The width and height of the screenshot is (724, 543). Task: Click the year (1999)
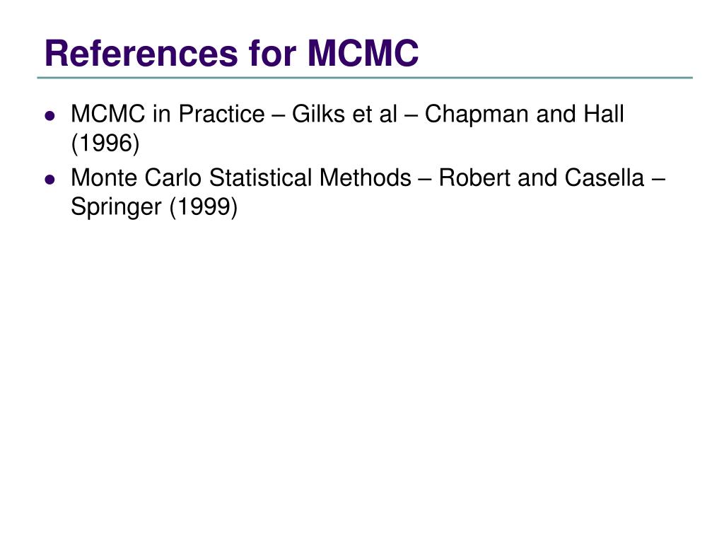[204, 207]
